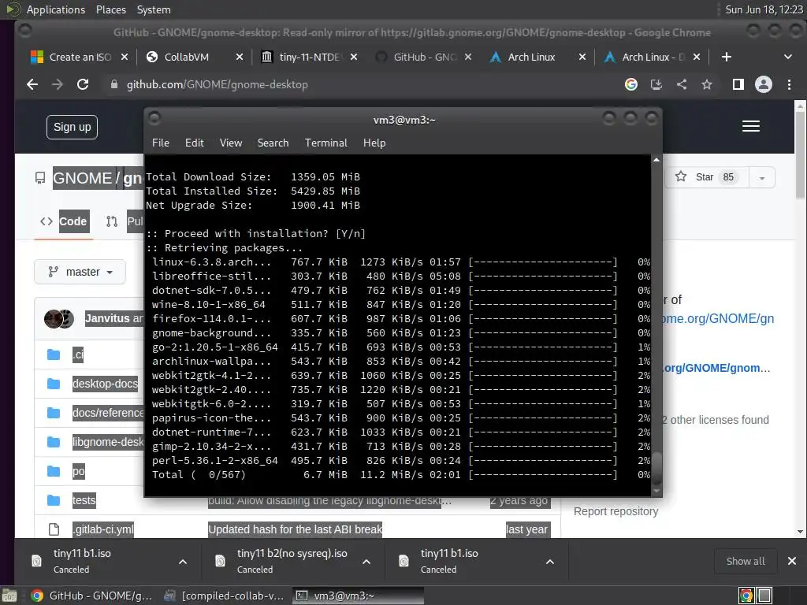
Task: Open Chrome three-dot menu
Action: click(789, 84)
